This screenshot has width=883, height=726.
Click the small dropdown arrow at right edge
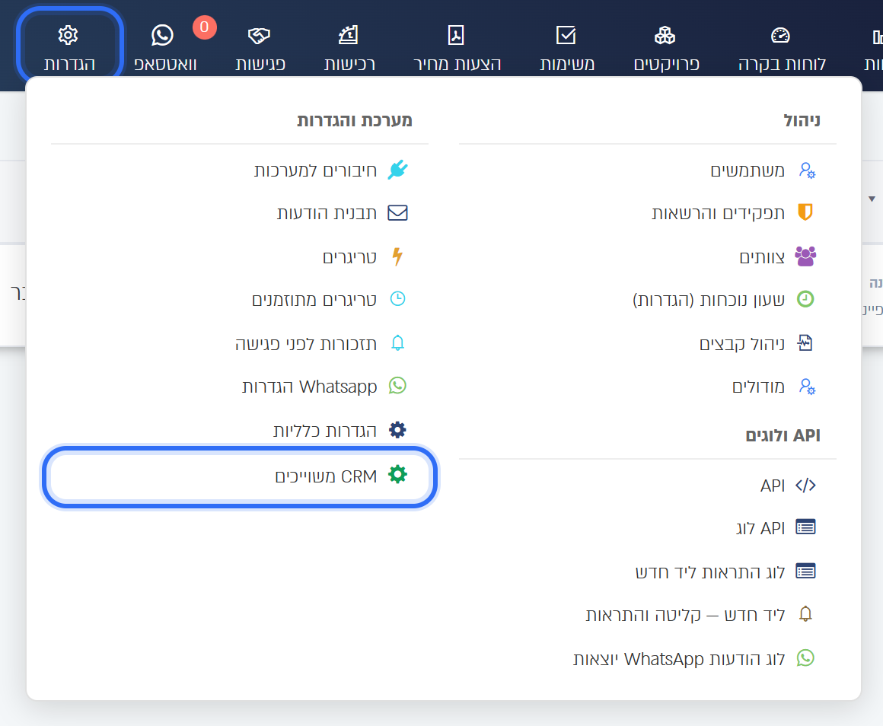click(x=872, y=199)
